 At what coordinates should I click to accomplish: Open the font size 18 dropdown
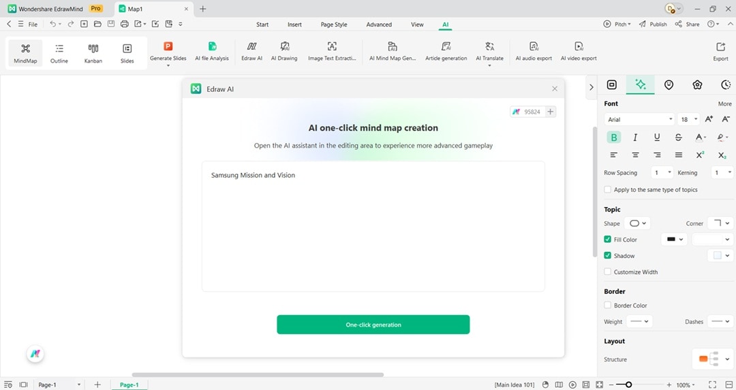click(x=688, y=119)
